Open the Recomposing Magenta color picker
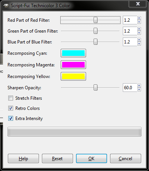Viewport: 149px width, 171px height. 73,65
